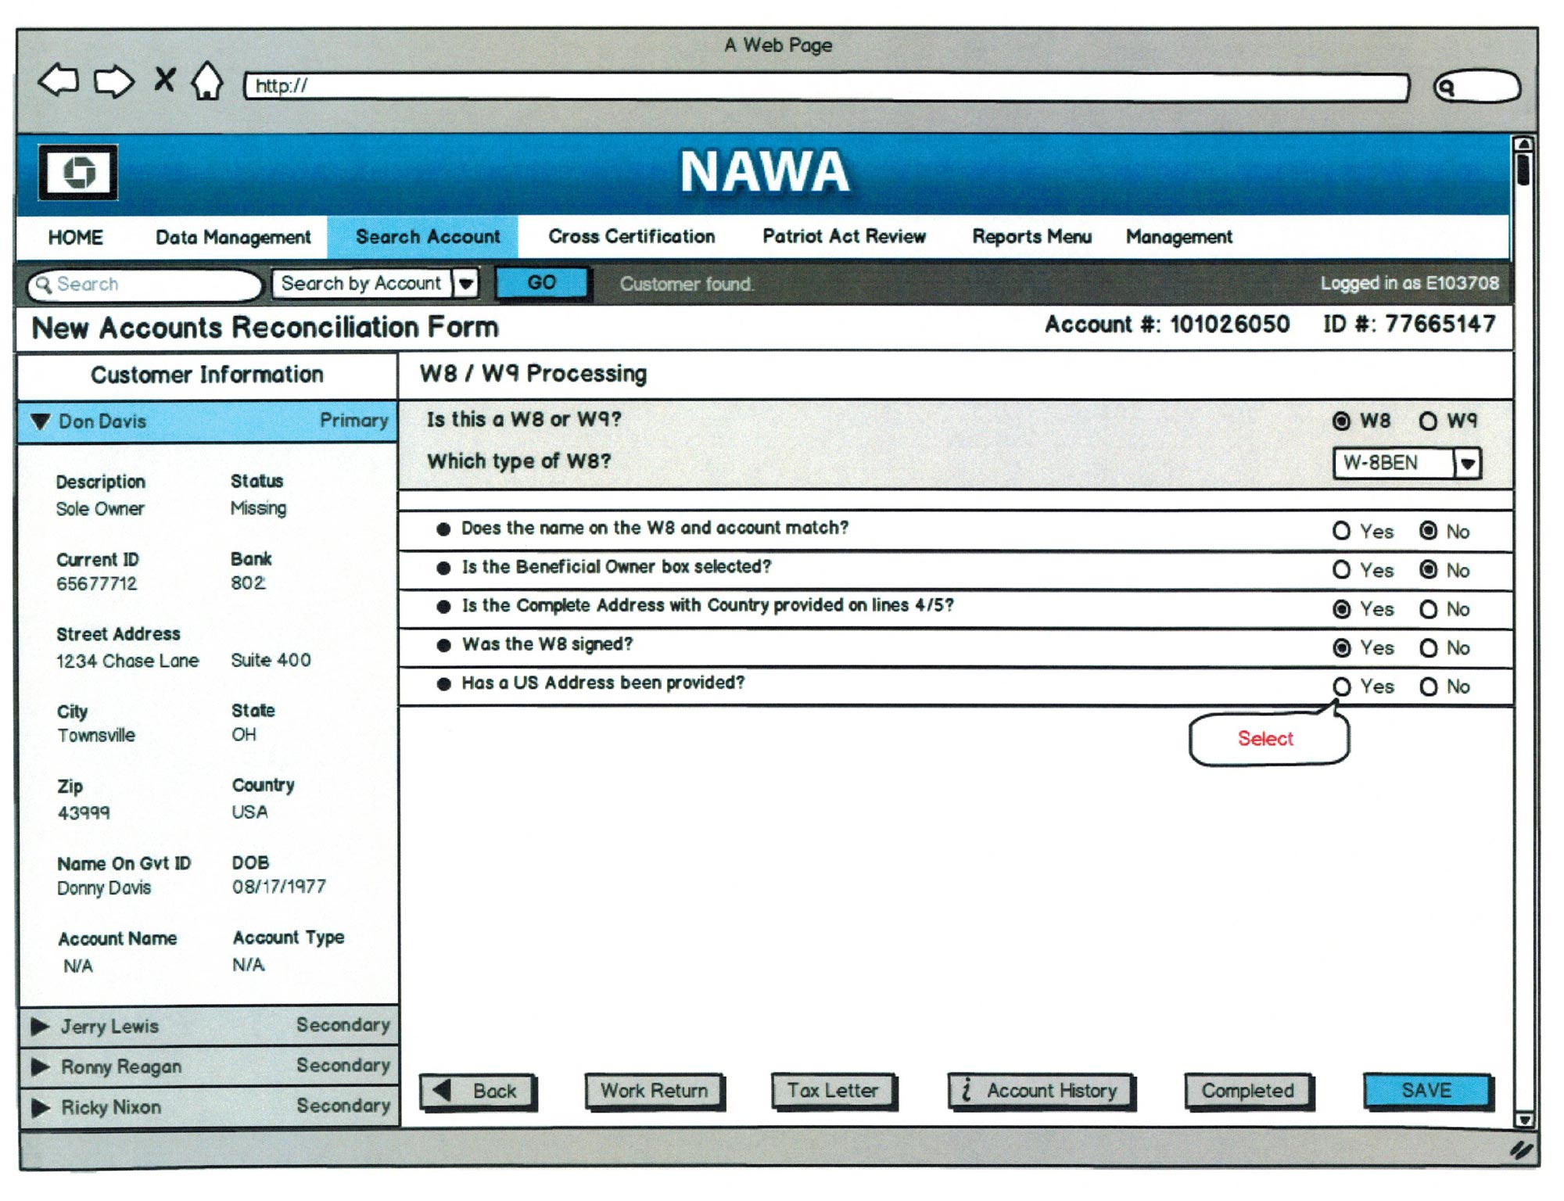1564x1201 pixels.
Task: Choose No for Complete Address with Country
Action: tap(1428, 609)
